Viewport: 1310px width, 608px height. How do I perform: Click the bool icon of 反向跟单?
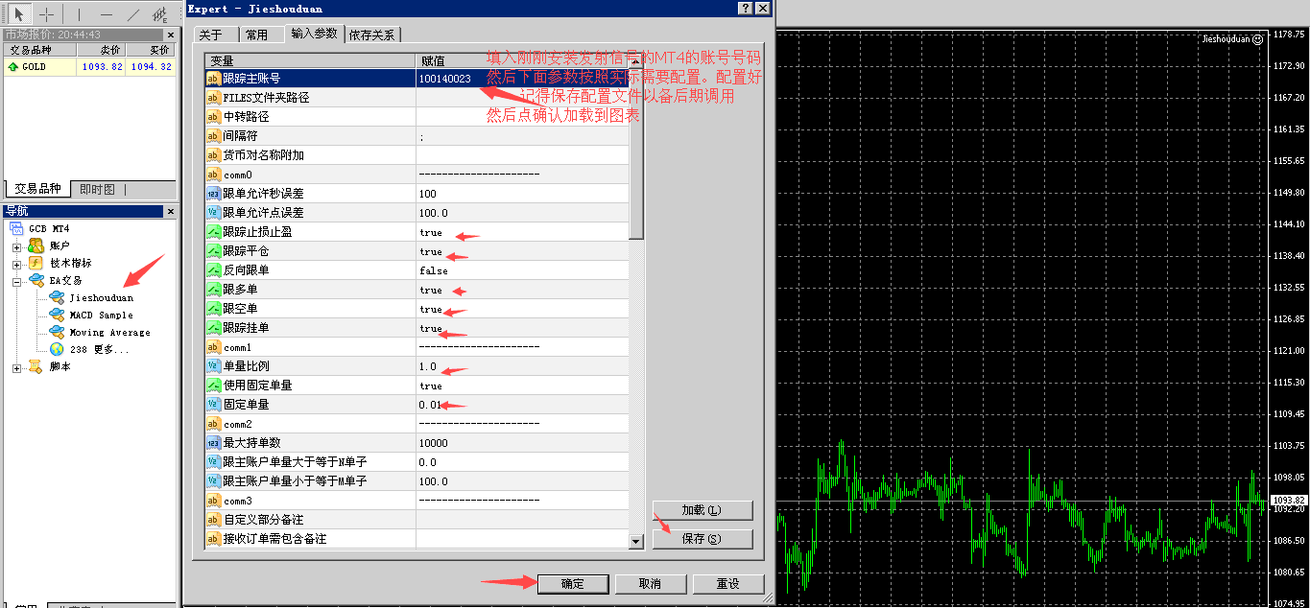(x=214, y=270)
